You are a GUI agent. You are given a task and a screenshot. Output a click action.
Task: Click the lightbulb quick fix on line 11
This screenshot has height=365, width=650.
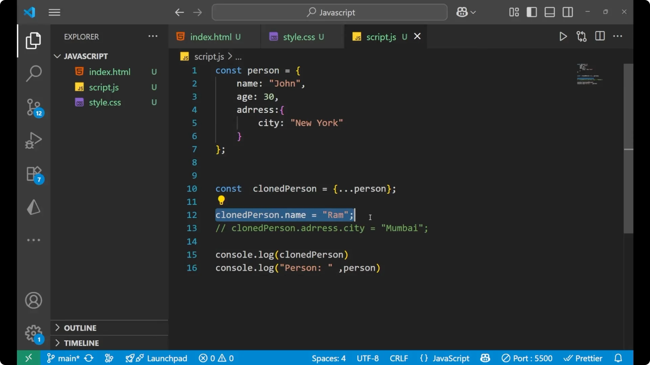click(221, 200)
